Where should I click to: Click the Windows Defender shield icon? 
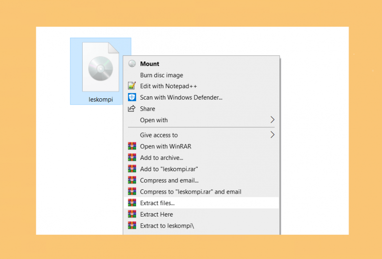[132, 97]
